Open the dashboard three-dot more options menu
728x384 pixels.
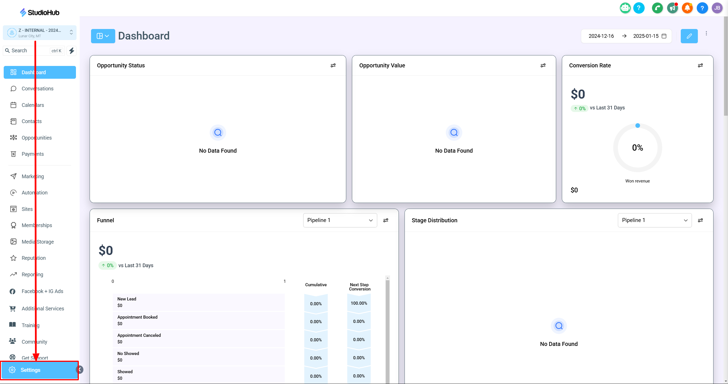pos(706,34)
